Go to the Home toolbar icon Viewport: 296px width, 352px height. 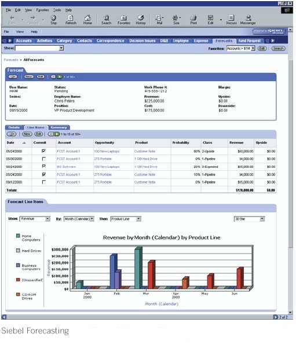87,18
